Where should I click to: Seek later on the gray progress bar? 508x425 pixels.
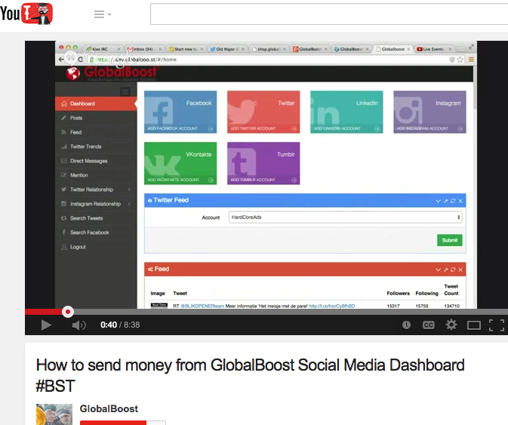[x=291, y=312]
